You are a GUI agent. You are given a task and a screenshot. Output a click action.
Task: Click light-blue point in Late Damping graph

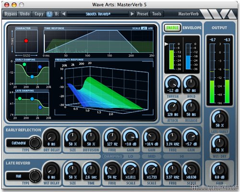click(x=32, y=99)
